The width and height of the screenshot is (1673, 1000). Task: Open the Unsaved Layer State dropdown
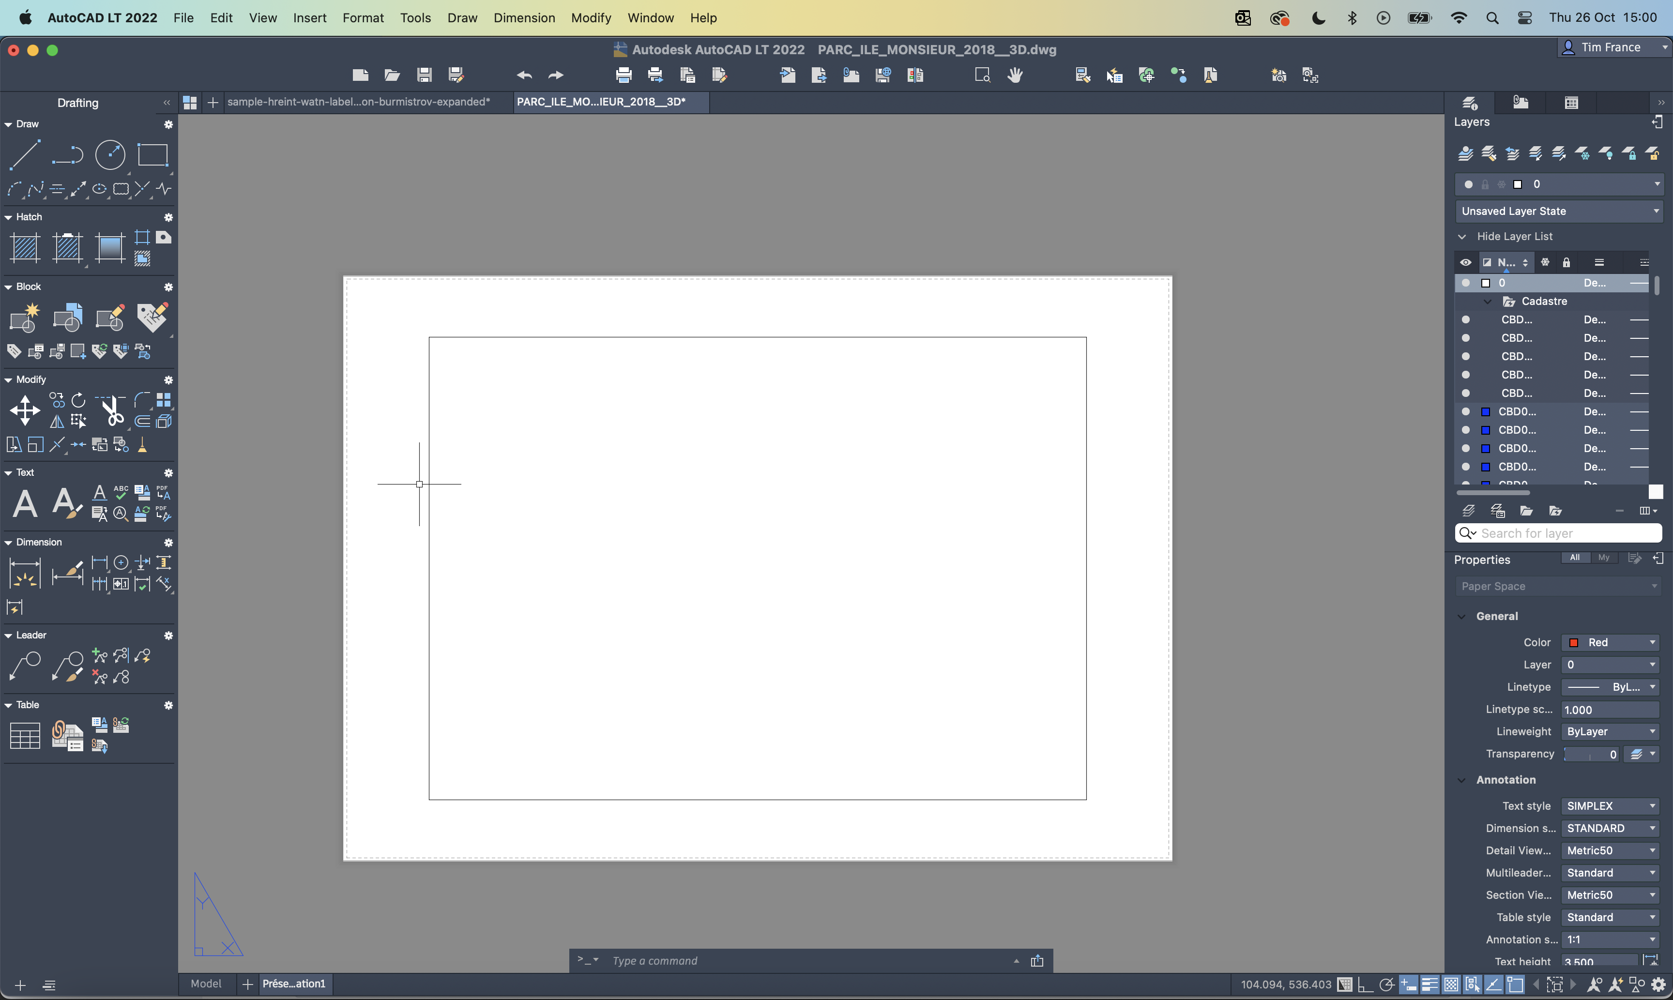pos(1558,211)
